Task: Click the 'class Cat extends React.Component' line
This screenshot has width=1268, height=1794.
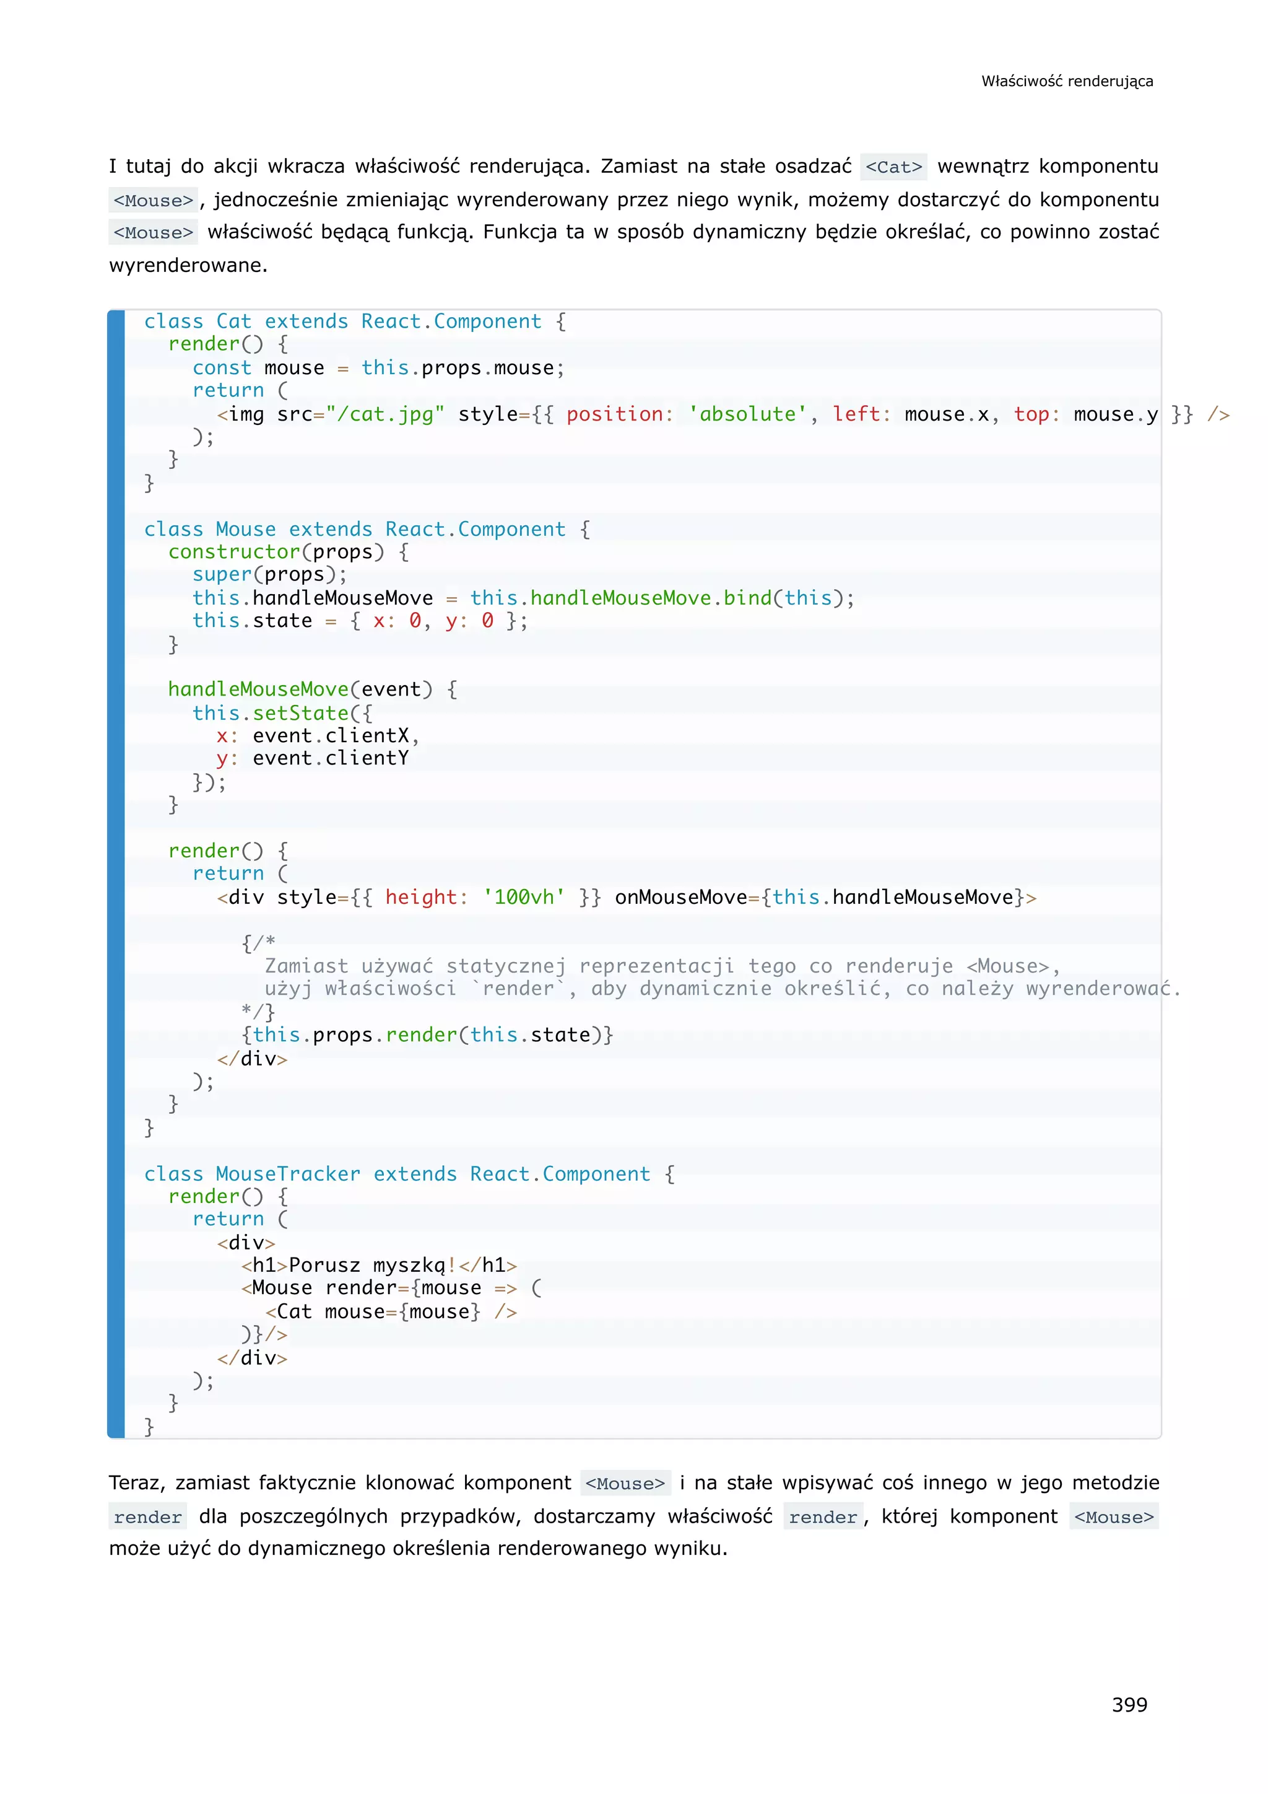Action: (355, 321)
